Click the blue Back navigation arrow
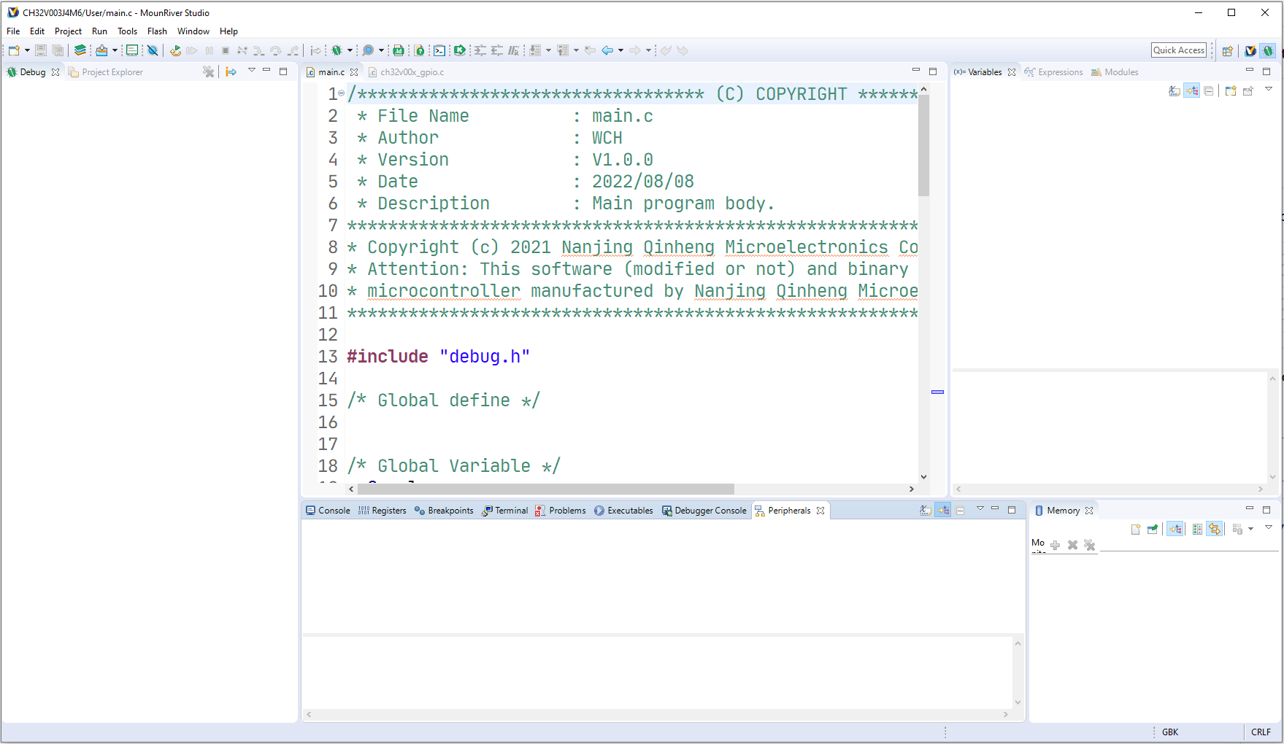The width and height of the screenshot is (1284, 744). (607, 50)
